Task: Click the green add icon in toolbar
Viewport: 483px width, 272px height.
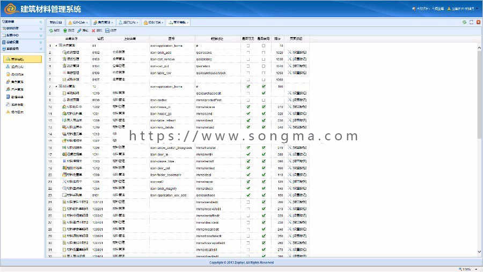Action: point(65,31)
